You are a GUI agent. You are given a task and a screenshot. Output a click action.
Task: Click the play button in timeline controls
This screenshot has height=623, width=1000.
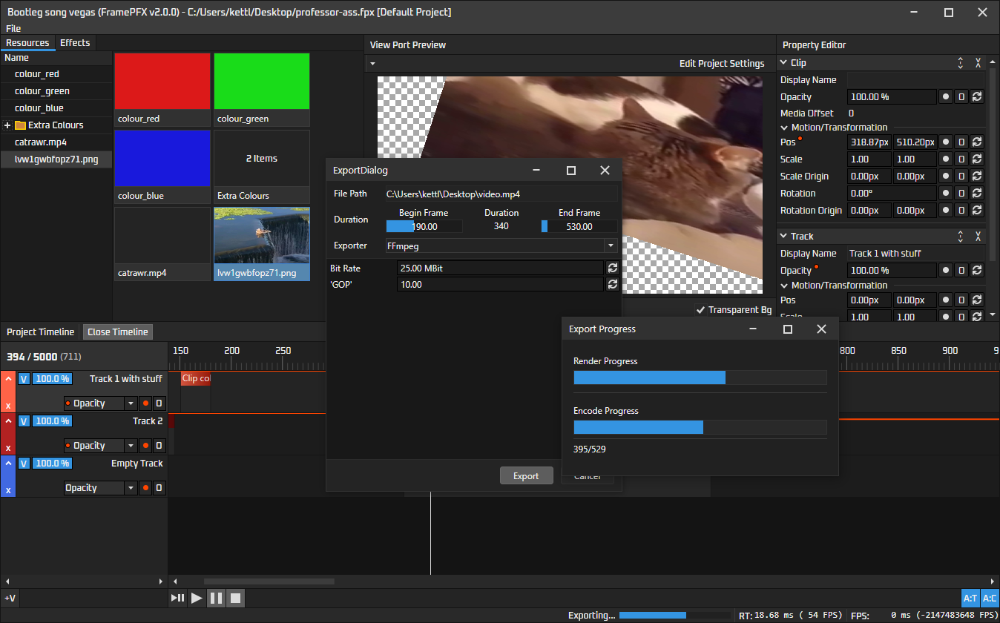point(197,598)
